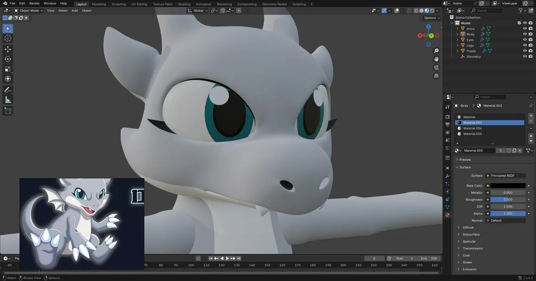
Task: Hide the Eyes object in viewport
Action: (x=525, y=40)
